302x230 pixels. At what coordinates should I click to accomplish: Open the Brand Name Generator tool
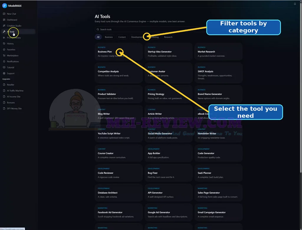pos(219,94)
